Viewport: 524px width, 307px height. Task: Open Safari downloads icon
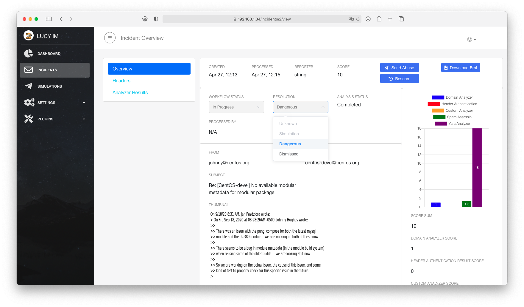coord(368,19)
